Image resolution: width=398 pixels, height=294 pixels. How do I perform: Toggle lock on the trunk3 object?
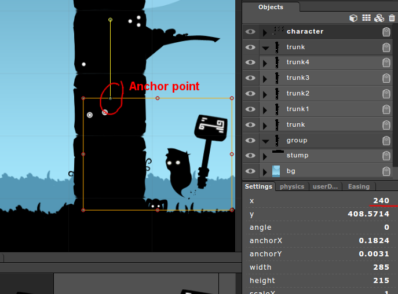click(386, 78)
